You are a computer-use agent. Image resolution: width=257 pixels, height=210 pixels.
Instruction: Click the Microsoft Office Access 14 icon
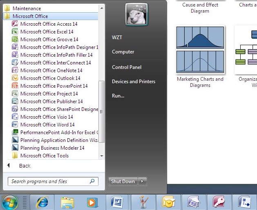15,24
